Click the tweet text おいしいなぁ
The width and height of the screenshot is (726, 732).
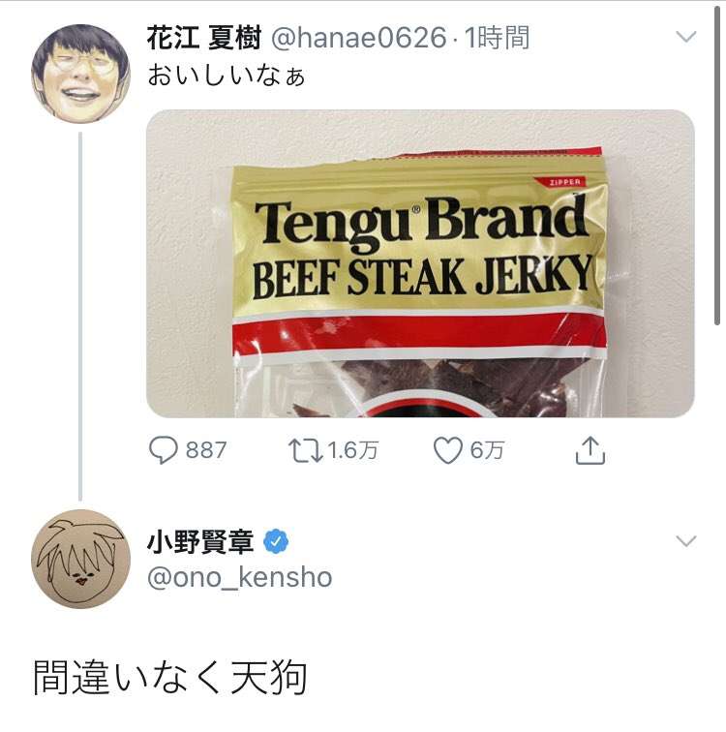[227, 76]
